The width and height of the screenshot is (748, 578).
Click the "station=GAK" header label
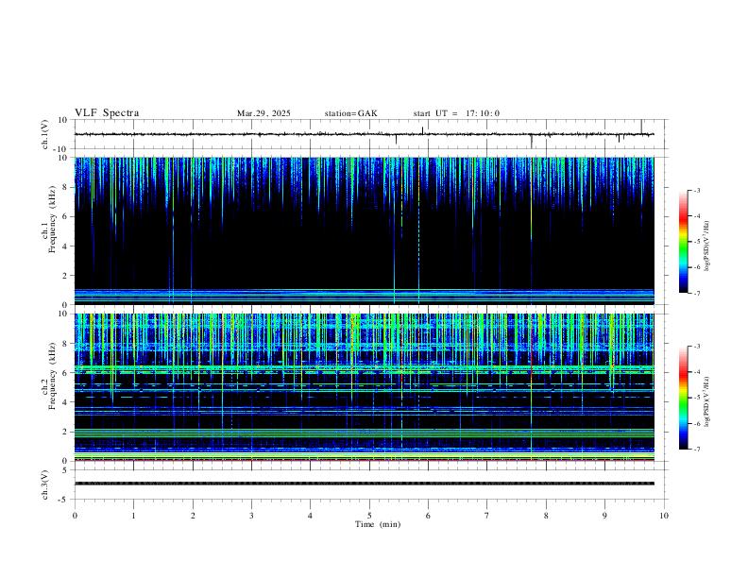(x=350, y=113)
